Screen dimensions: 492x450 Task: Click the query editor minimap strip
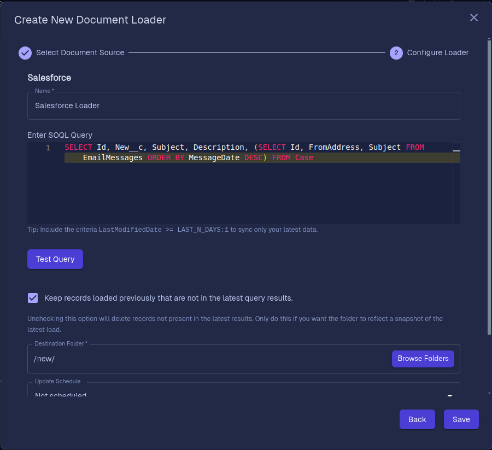coord(456,183)
